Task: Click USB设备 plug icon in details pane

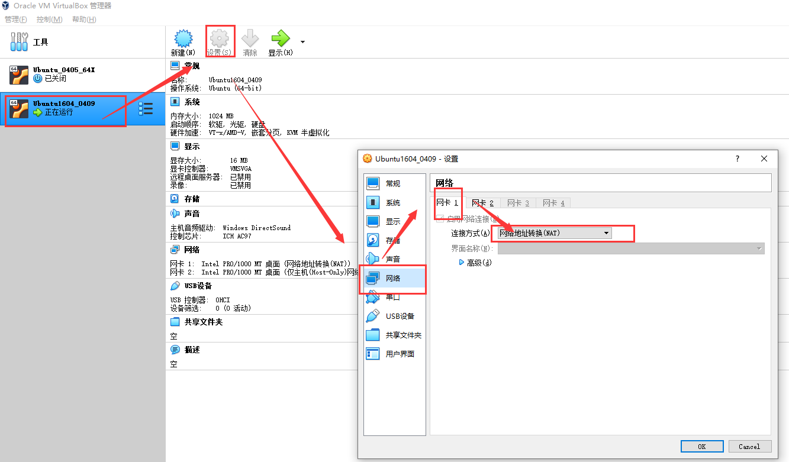Action: (175, 286)
